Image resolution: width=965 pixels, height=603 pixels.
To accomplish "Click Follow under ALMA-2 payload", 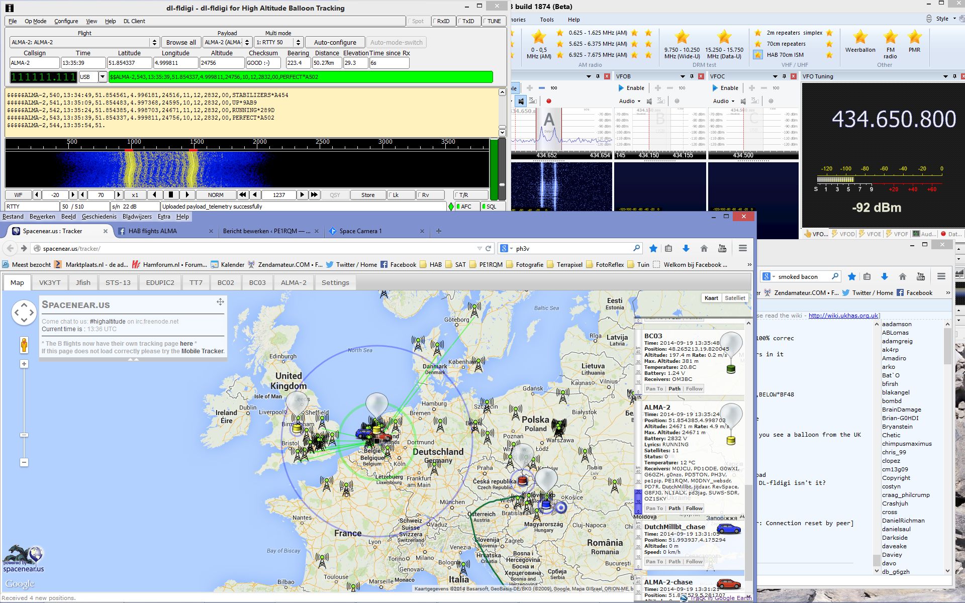I will (x=694, y=508).
